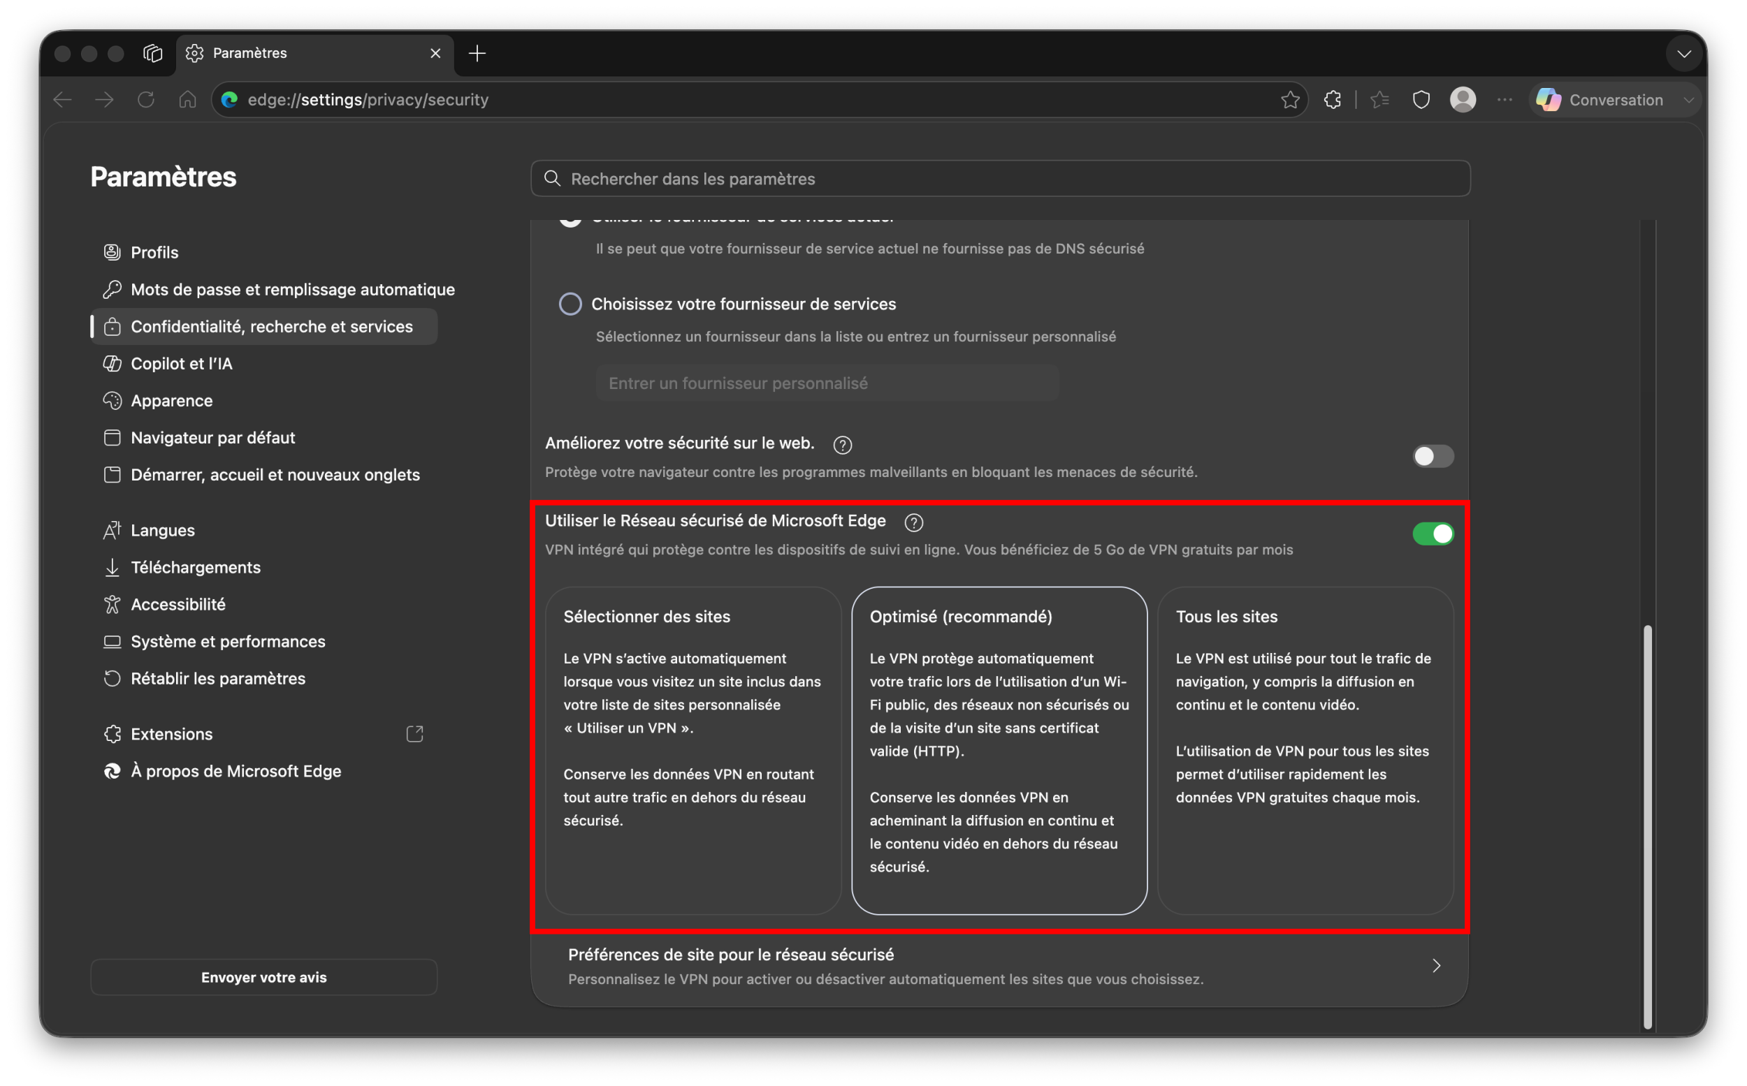Click the search magnifier icon in settings
Image resolution: width=1747 pixels, height=1086 pixels.
point(552,178)
